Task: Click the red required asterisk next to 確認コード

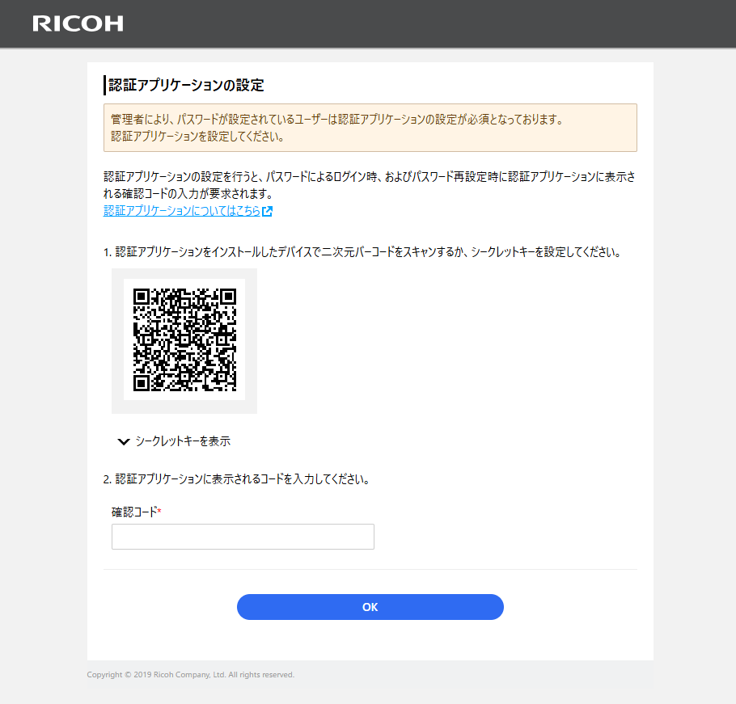Action: (x=159, y=510)
